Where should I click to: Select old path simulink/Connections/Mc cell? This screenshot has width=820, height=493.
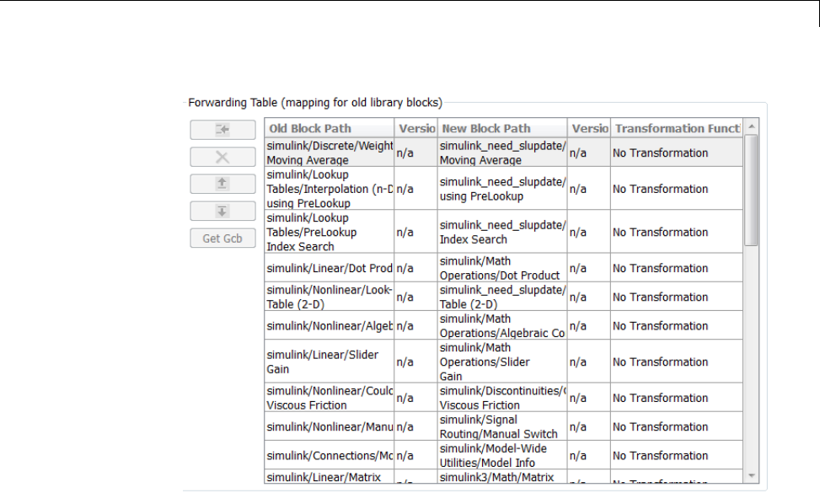point(330,455)
